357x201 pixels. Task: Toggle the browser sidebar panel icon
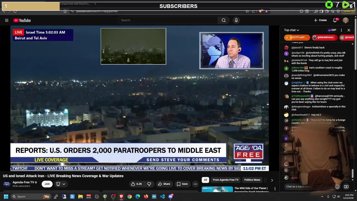click(x=321, y=11)
